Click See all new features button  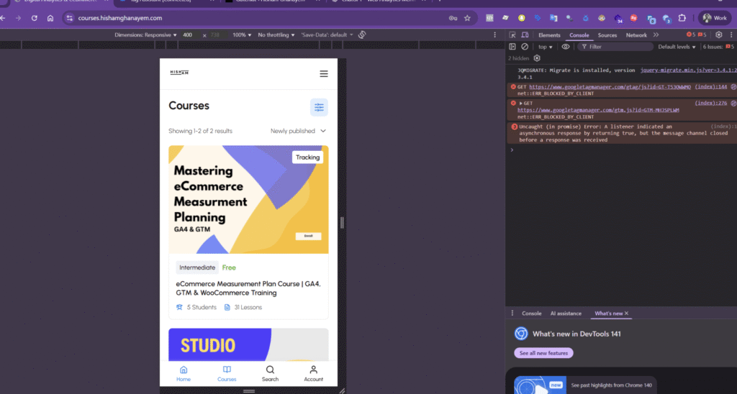click(x=544, y=353)
